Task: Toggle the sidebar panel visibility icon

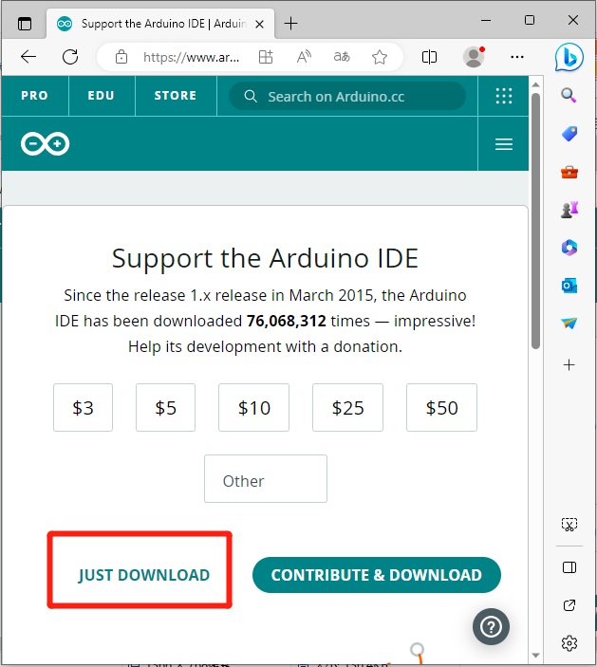Action: (x=569, y=567)
